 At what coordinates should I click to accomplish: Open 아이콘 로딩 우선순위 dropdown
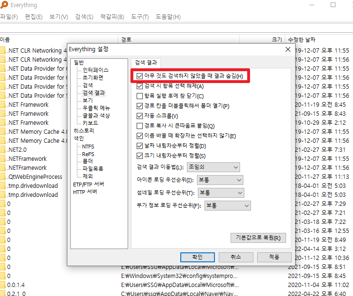coord(220,180)
